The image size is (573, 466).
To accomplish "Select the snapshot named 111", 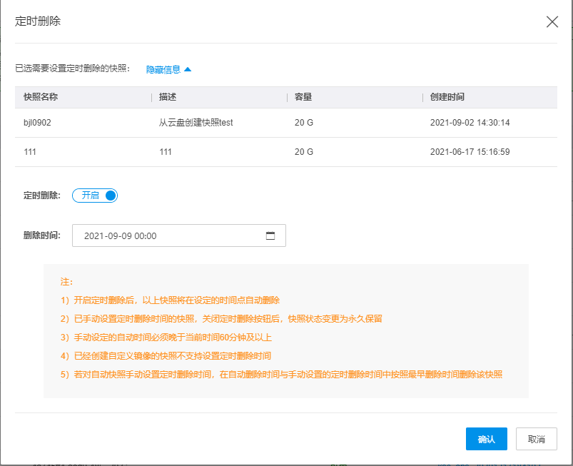I will click(30, 152).
